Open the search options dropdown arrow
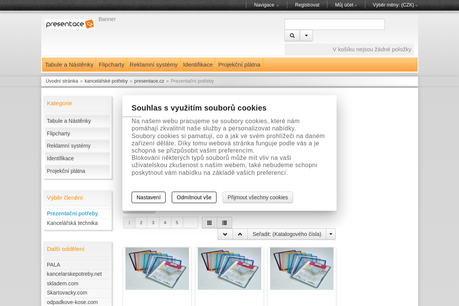Viewport: 459px width, 306px height. (306, 36)
